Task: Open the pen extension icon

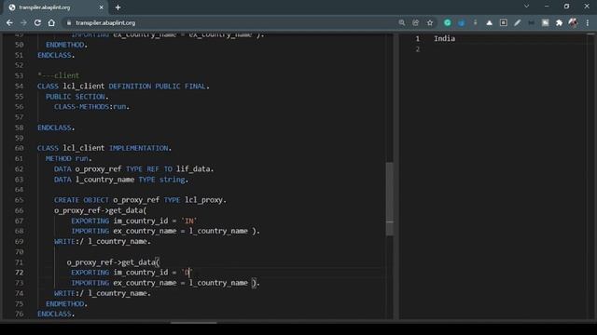Action: point(517,22)
